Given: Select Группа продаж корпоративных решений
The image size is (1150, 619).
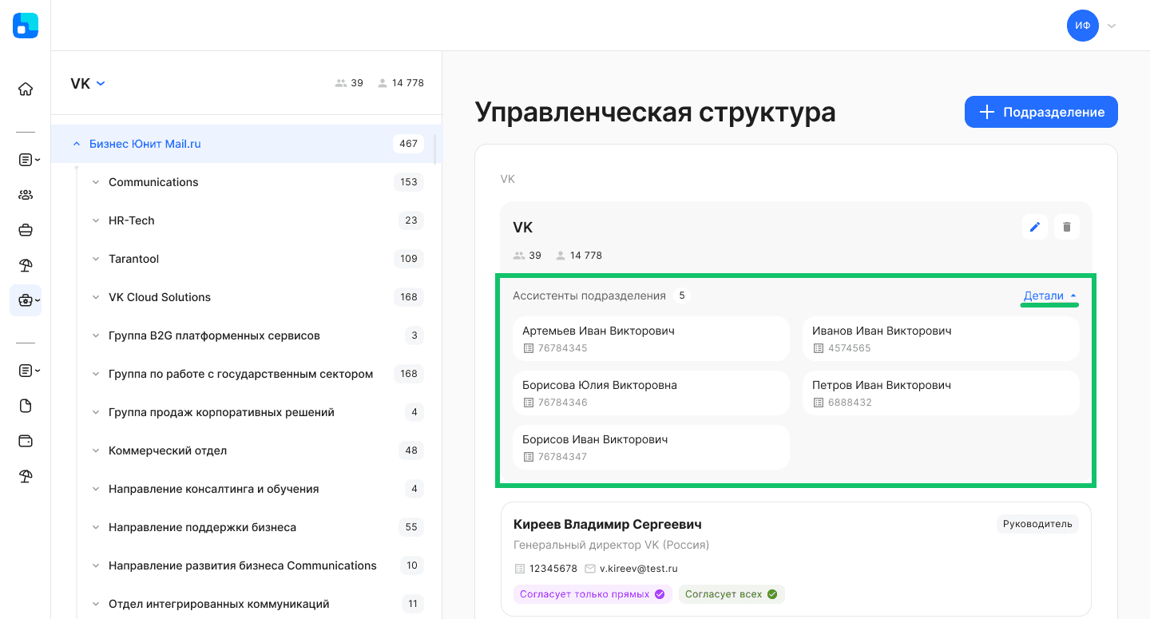Looking at the screenshot, I should click(221, 412).
